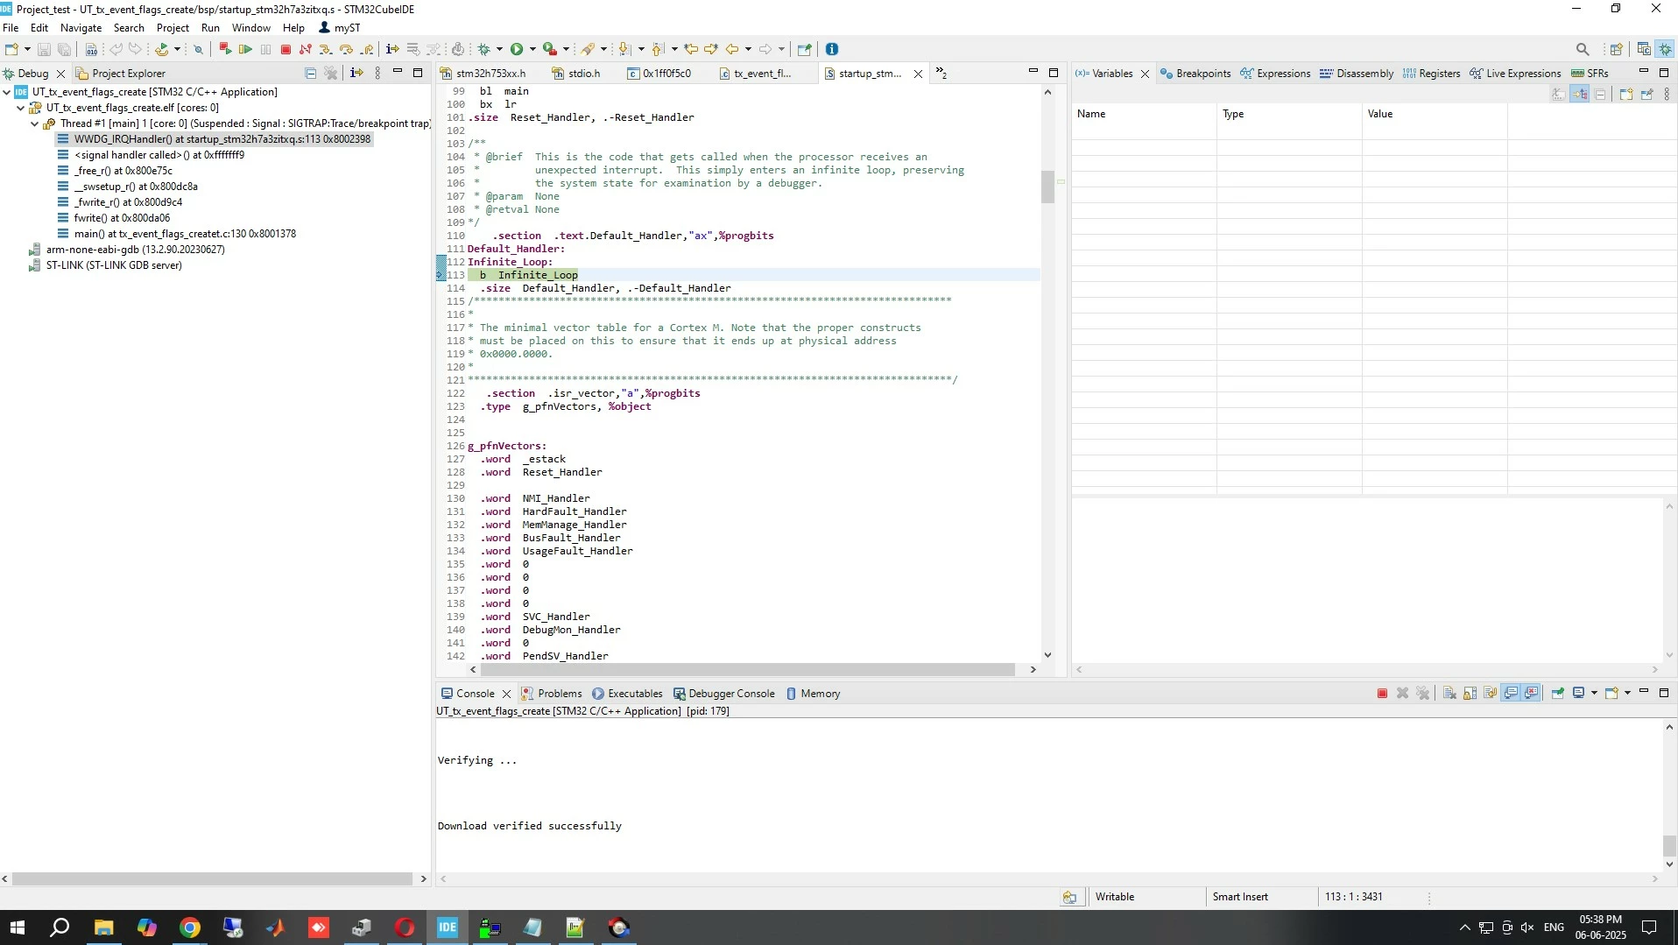The height and width of the screenshot is (945, 1678).
Task: Click the Pin Console icon
Action: pyautogui.click(x=1558, y=694)
